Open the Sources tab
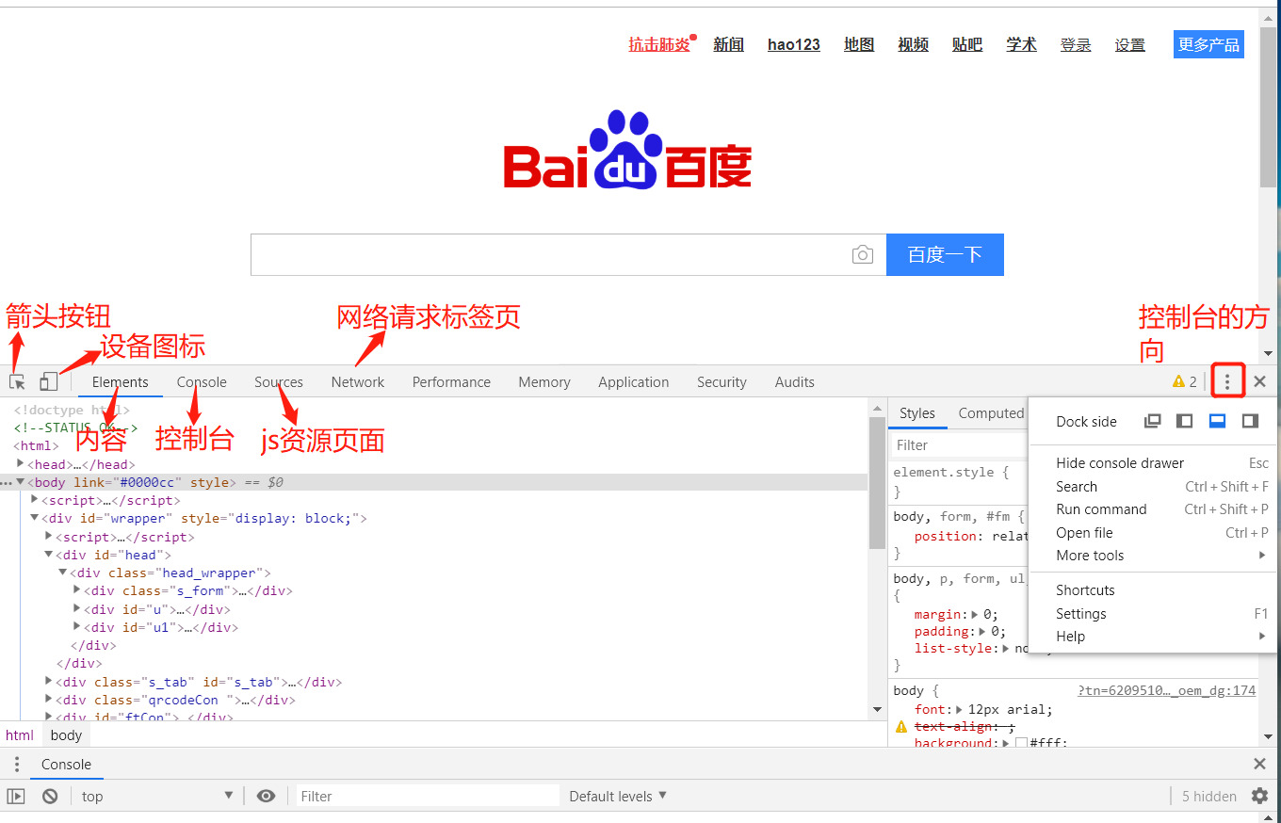This screenshot has height=823, width=1281. click(x=279, y=381)
